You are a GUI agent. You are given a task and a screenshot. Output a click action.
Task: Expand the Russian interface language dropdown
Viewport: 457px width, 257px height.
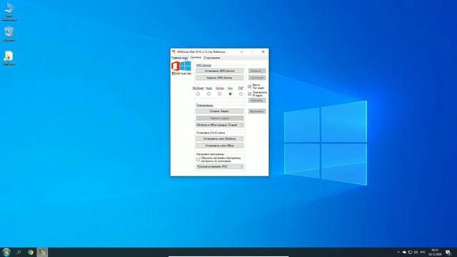click(220, 166)
